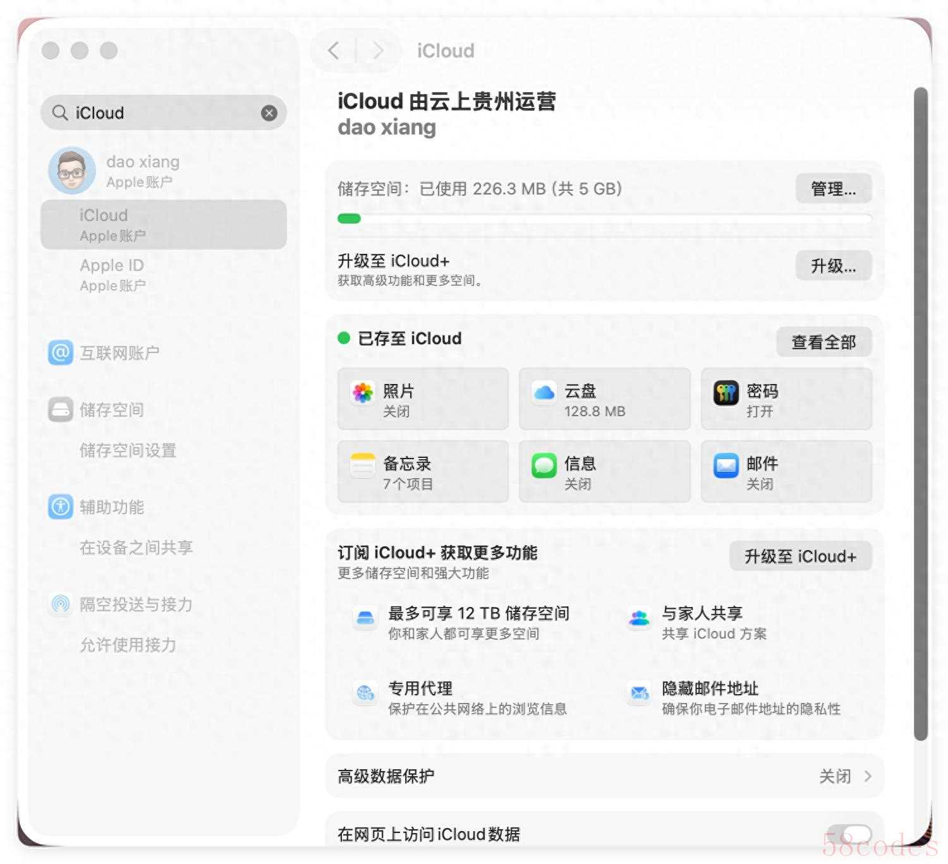Click the family sharing people icon

pyautogui.click(x=639, y=618)
